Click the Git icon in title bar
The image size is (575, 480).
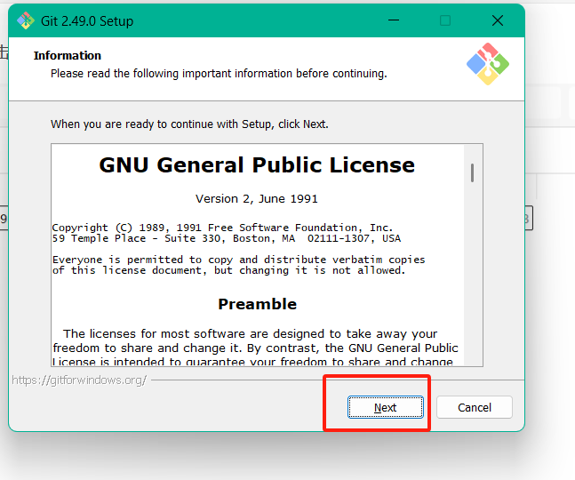pyautogui.click(x=26, y=20)
